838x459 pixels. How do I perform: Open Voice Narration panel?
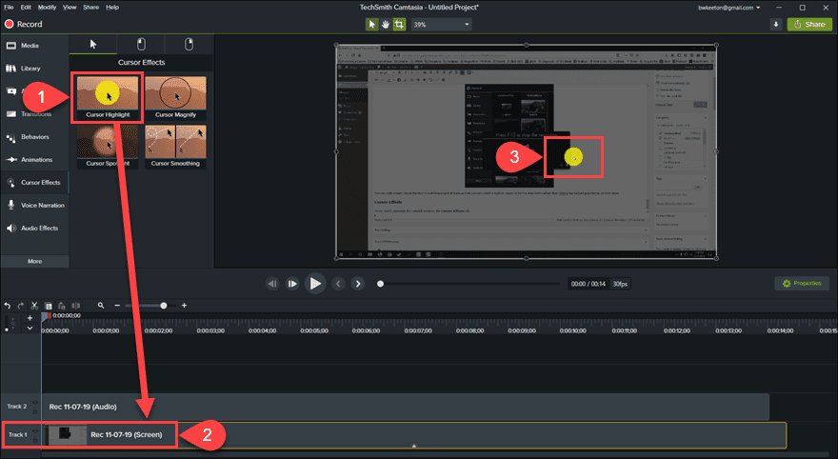[x=39, y=205]
